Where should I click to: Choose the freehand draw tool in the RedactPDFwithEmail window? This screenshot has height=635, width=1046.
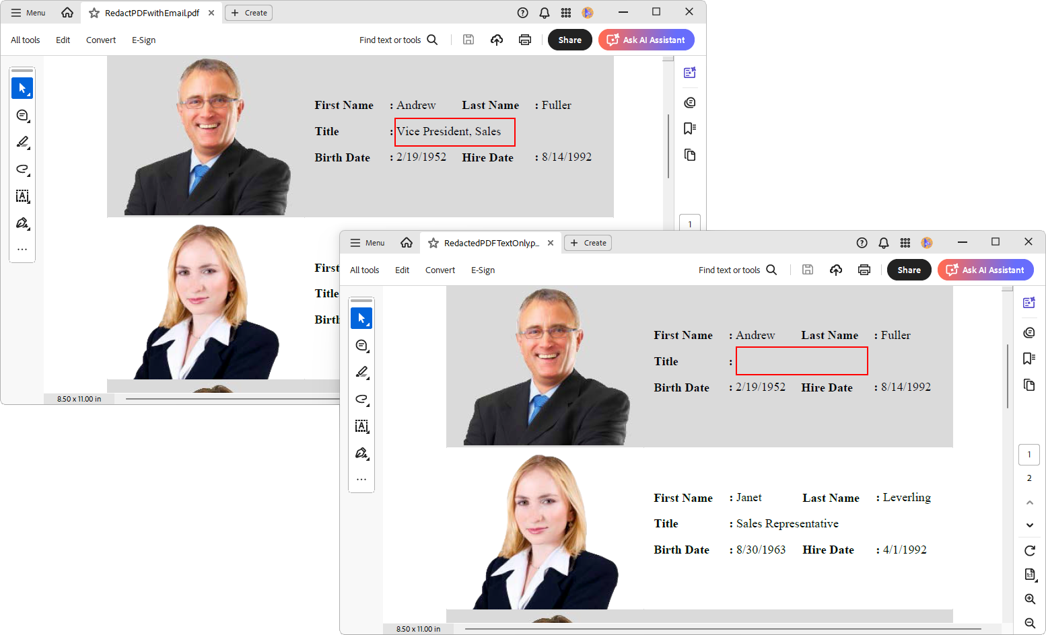click(x=22, y=169)
